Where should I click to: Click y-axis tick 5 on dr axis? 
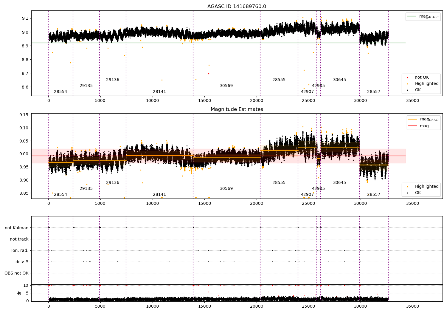(27, 293)
